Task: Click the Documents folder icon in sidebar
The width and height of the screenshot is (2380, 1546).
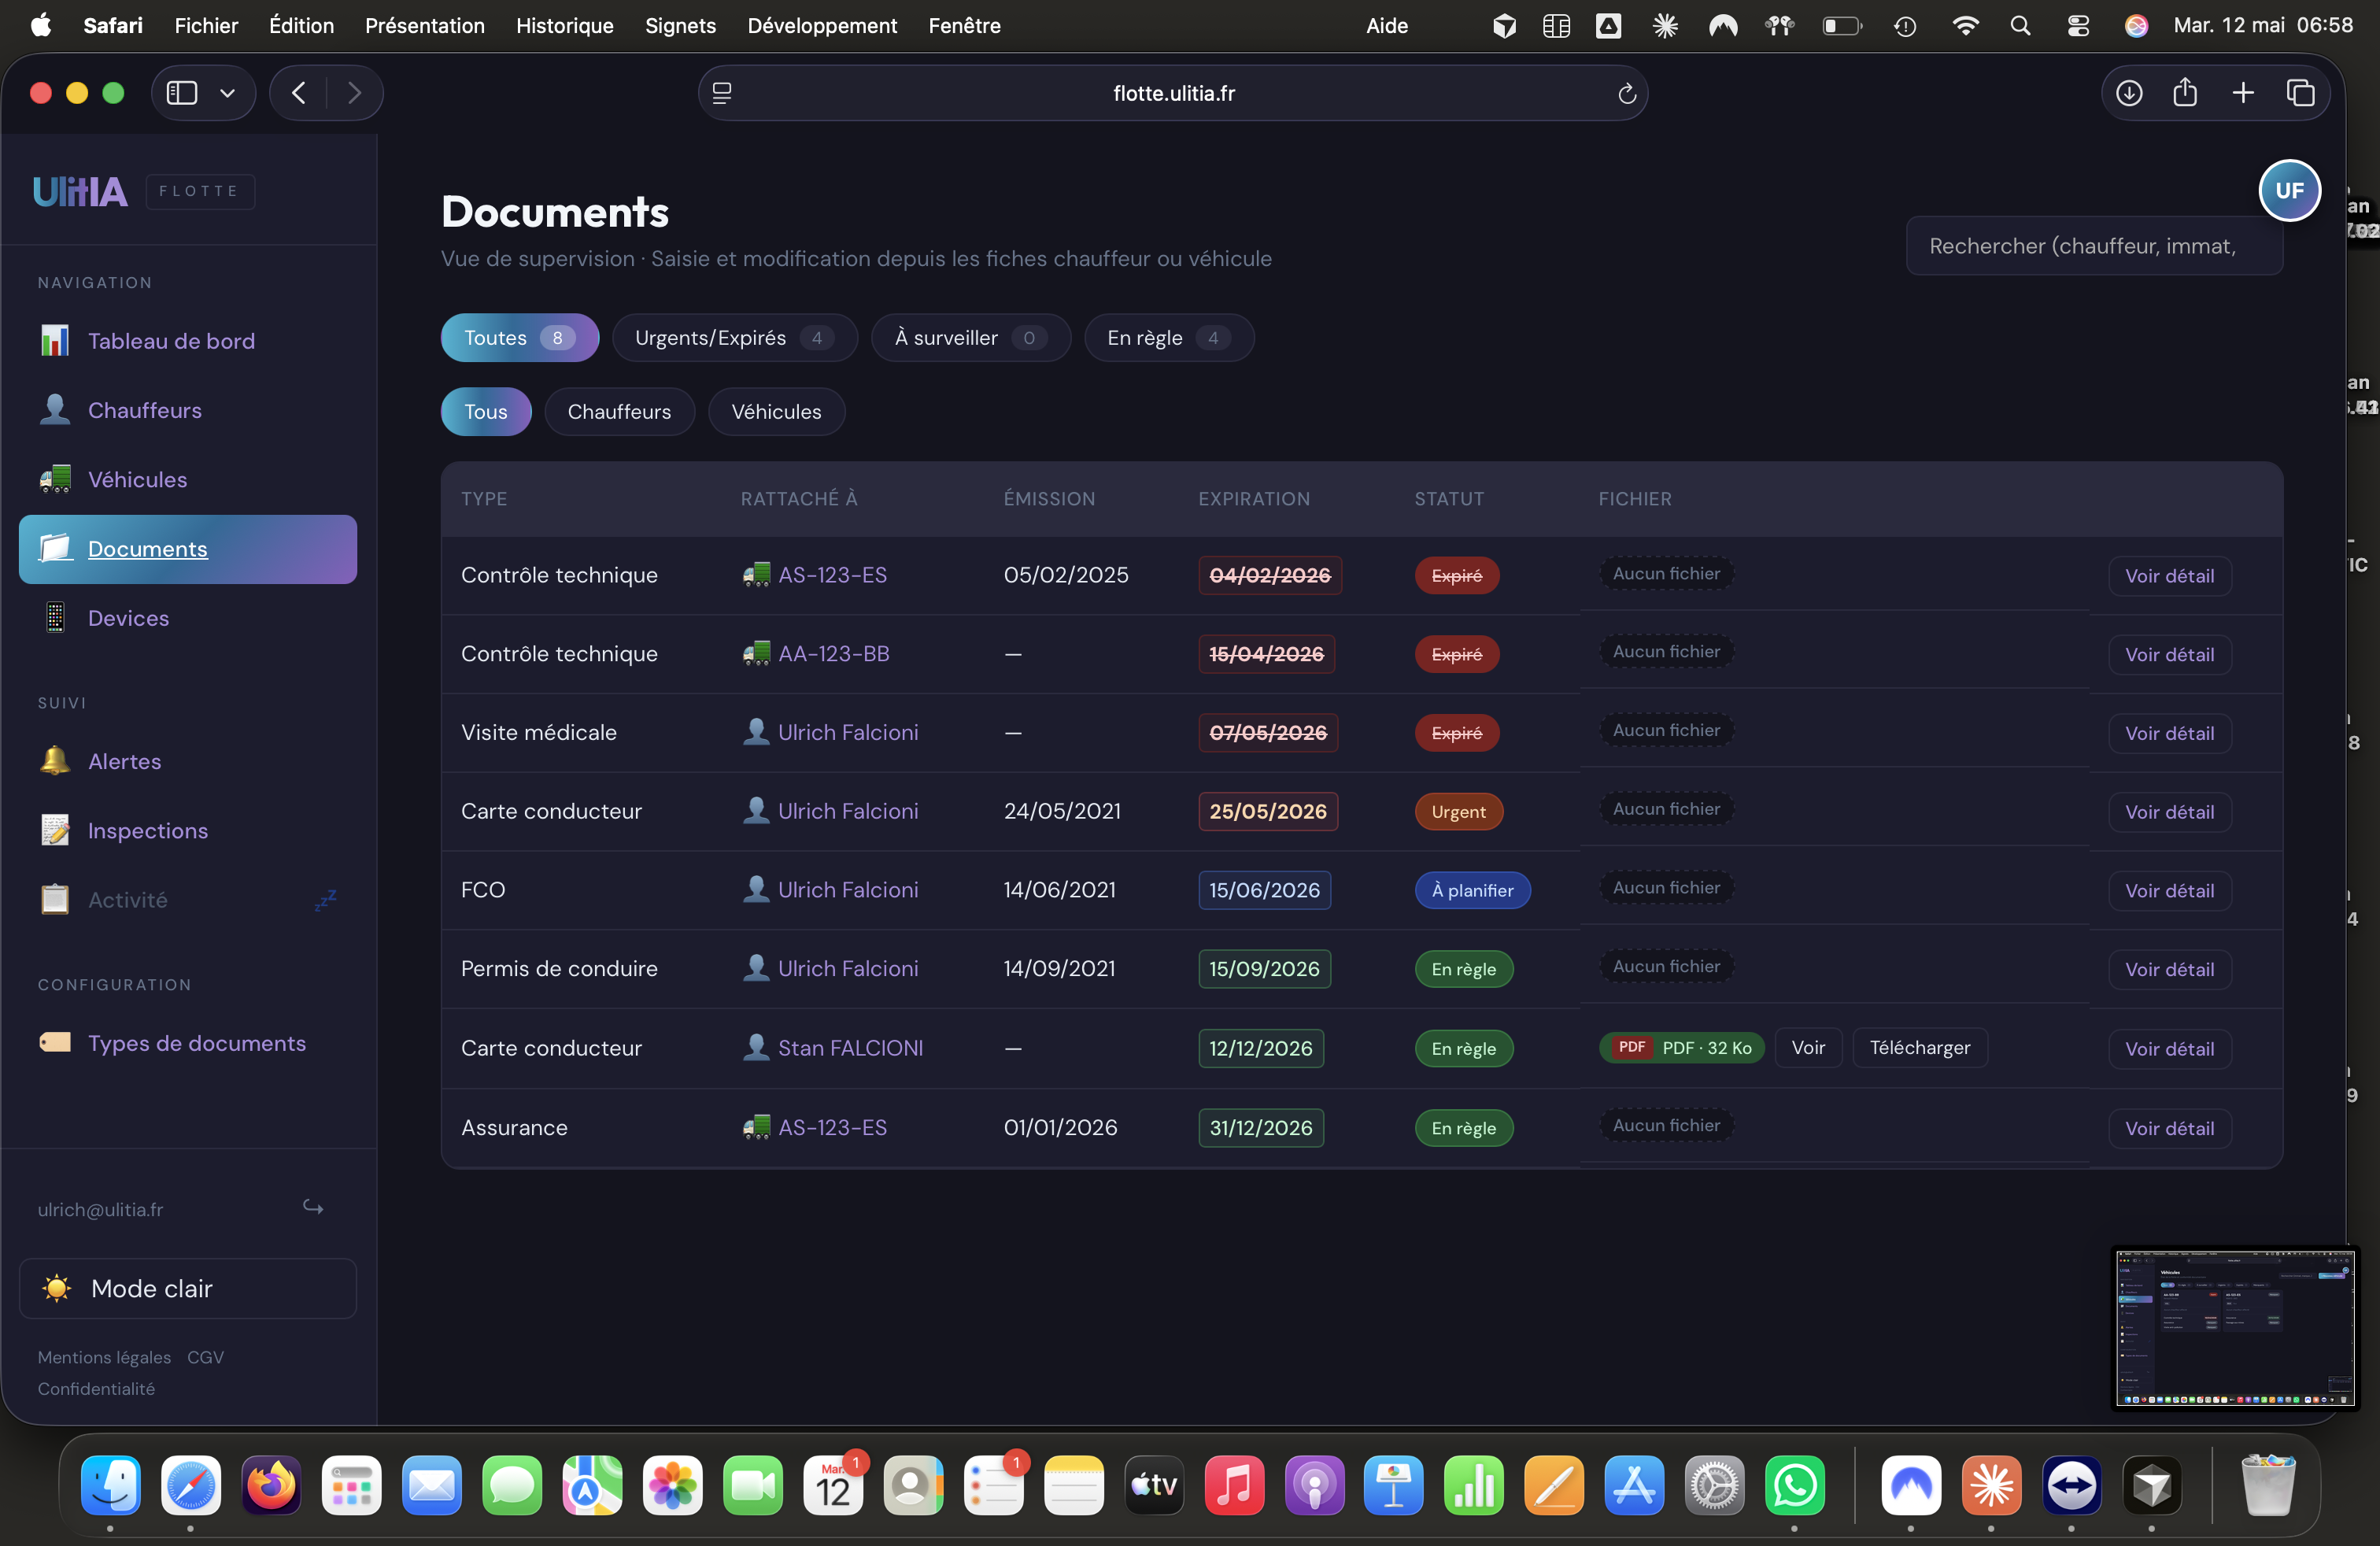Action: 55,548
